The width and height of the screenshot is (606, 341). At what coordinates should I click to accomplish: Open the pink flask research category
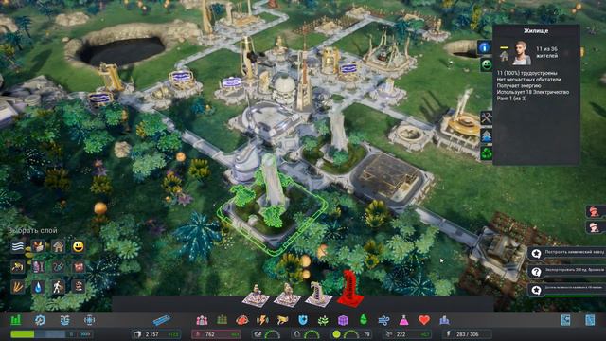click(404, 320)
